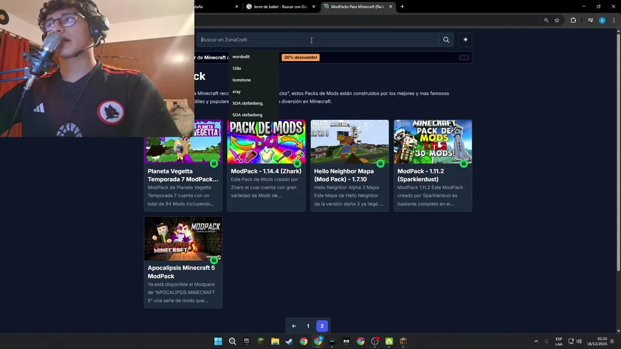This screenshot has height=349, width=621.
Task: Open the Hello Neighbor Alpha 3 thumbnail
Action: pos(350,142)
